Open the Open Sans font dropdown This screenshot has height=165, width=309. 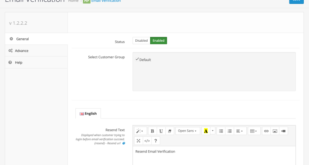(x=188, y=131)
